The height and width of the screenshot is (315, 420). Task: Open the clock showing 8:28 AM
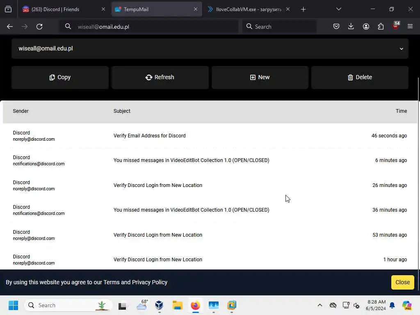(376, 305)
